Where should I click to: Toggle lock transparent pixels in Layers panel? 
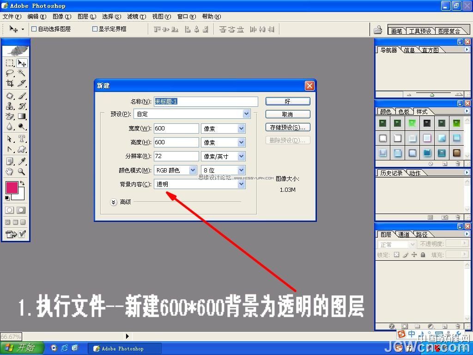[x=397, y=255]
